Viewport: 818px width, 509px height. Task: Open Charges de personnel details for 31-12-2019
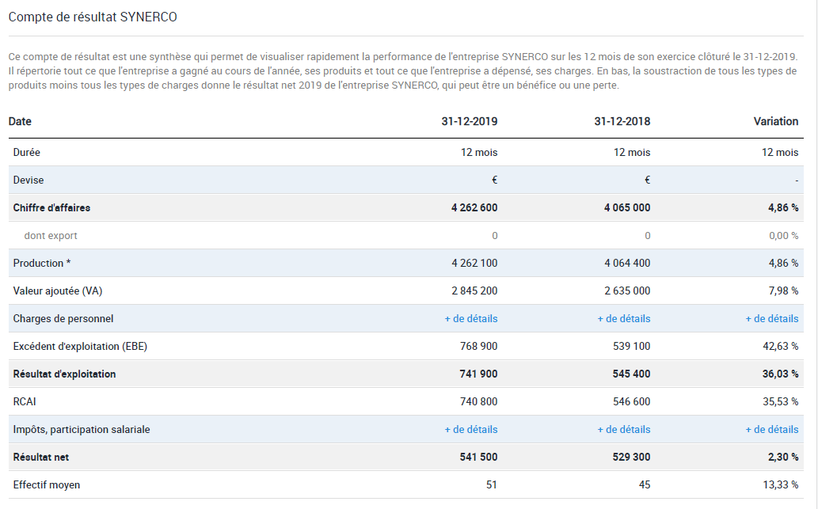coord(471,319)
